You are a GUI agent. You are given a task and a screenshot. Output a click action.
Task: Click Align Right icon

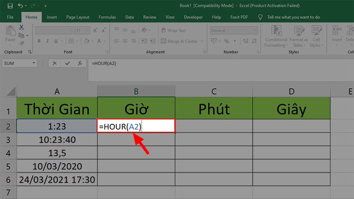pos(134,41)
